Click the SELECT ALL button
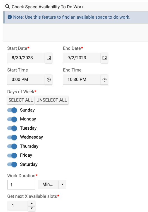 point(21,100)
